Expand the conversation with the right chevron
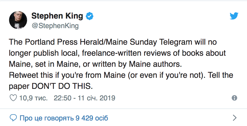 pos(234,118)
